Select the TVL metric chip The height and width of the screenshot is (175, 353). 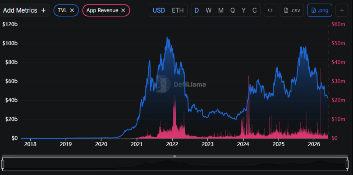[x=66, y=10]
